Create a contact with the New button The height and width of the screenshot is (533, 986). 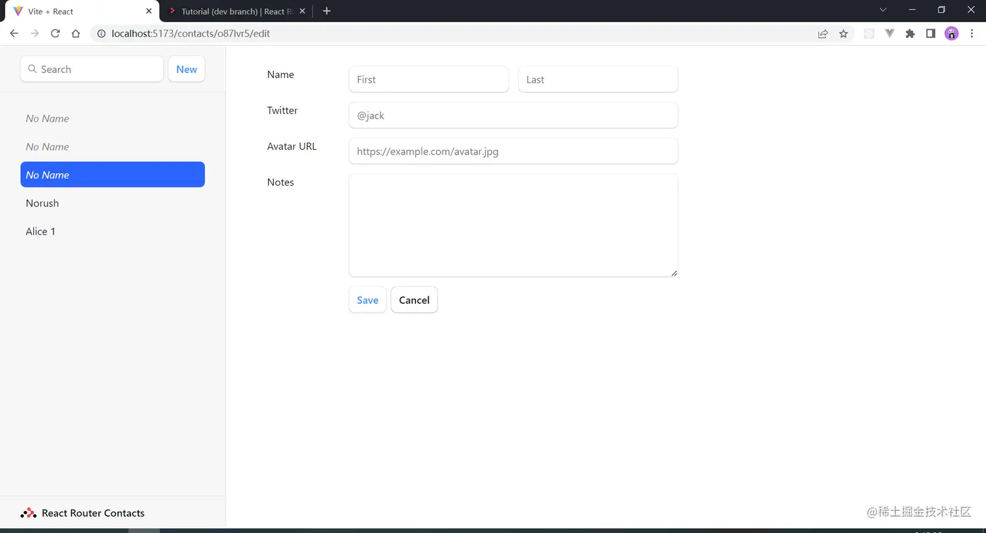187,69
